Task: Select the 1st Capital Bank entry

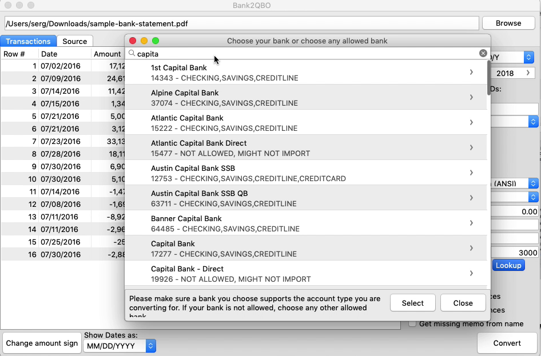Action: (x=306, y=72)
